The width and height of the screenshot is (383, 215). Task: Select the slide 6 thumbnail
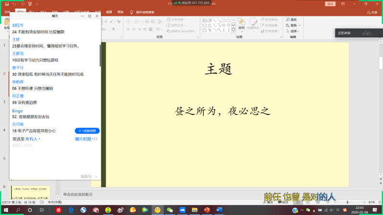pos(31,191)
